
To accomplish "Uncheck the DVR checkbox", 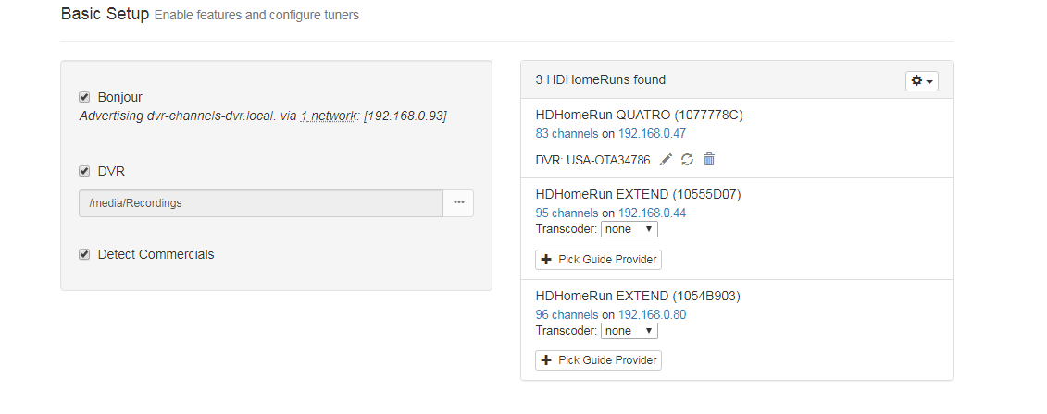I will 84,171.
